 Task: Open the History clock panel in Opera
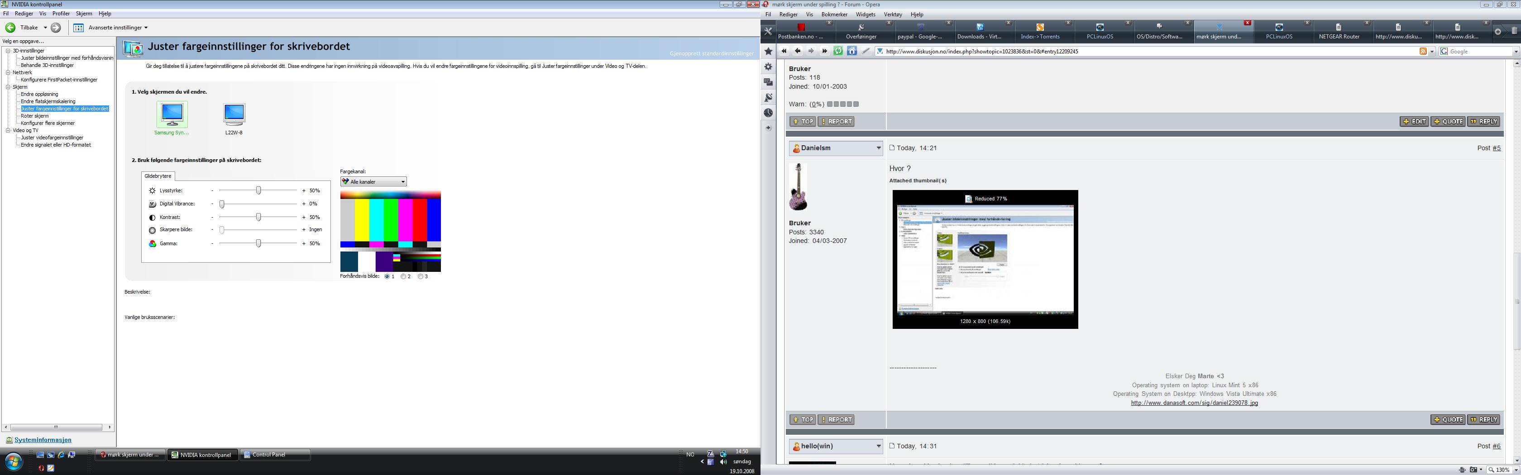pos(768,113)
